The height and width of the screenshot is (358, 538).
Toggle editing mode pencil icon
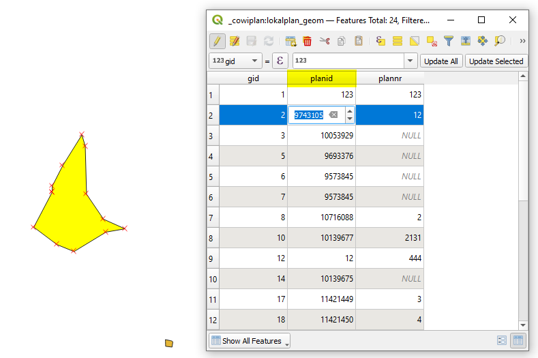tap(218, 41)
